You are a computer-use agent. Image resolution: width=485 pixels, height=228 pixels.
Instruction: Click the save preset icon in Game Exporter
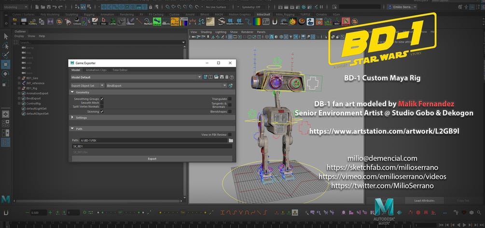click(222, 77)
